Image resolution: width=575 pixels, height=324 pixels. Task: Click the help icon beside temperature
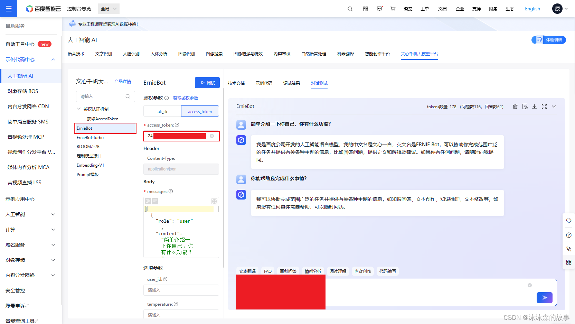[176, 304]
